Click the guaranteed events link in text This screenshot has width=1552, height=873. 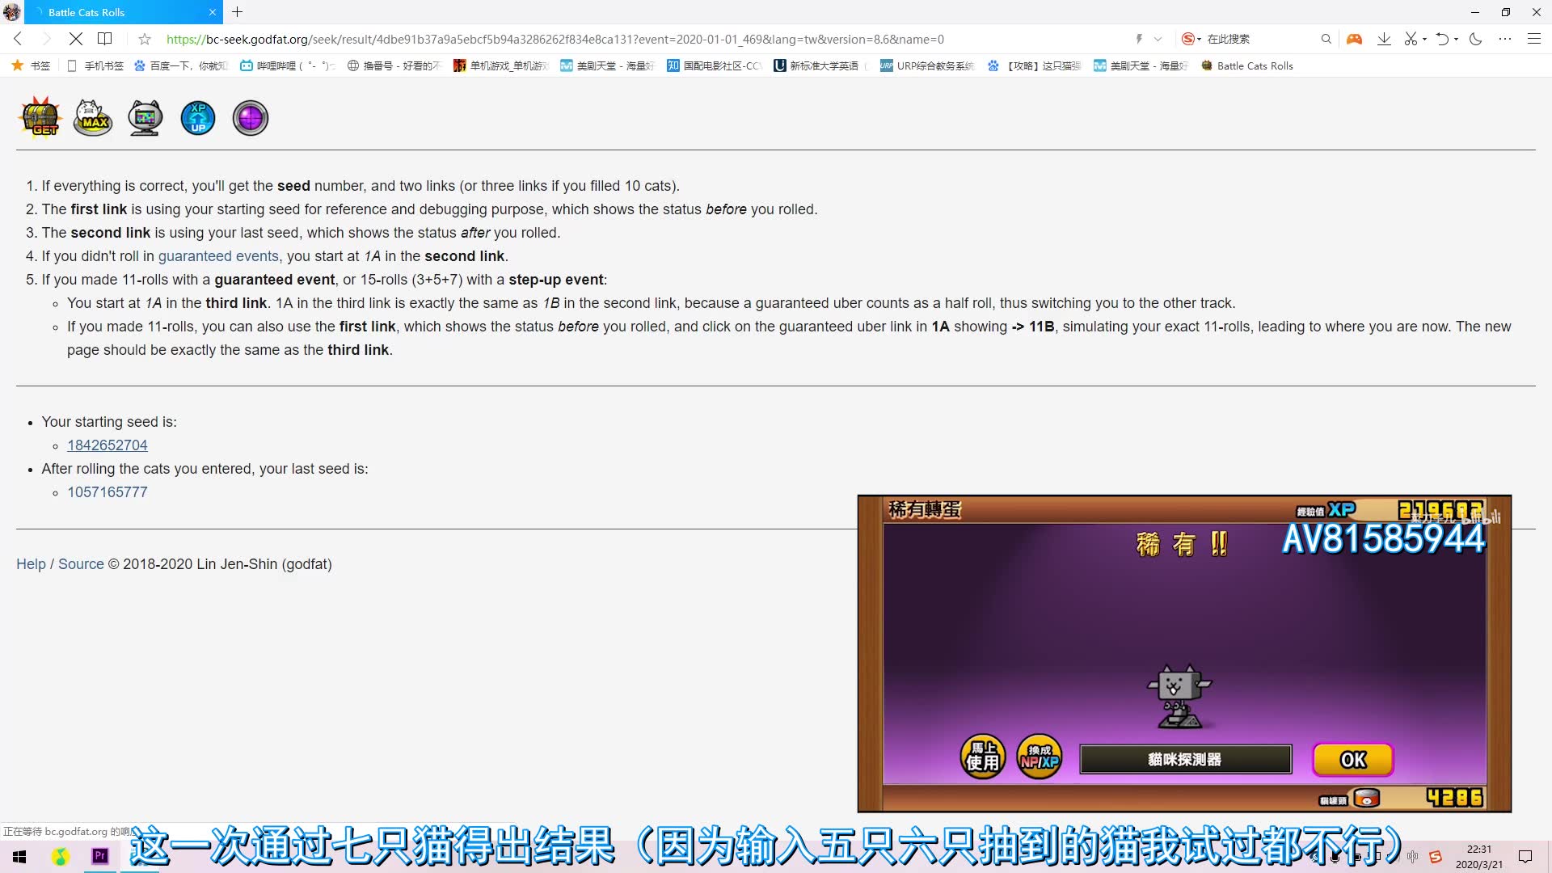(x=217, y=255)
